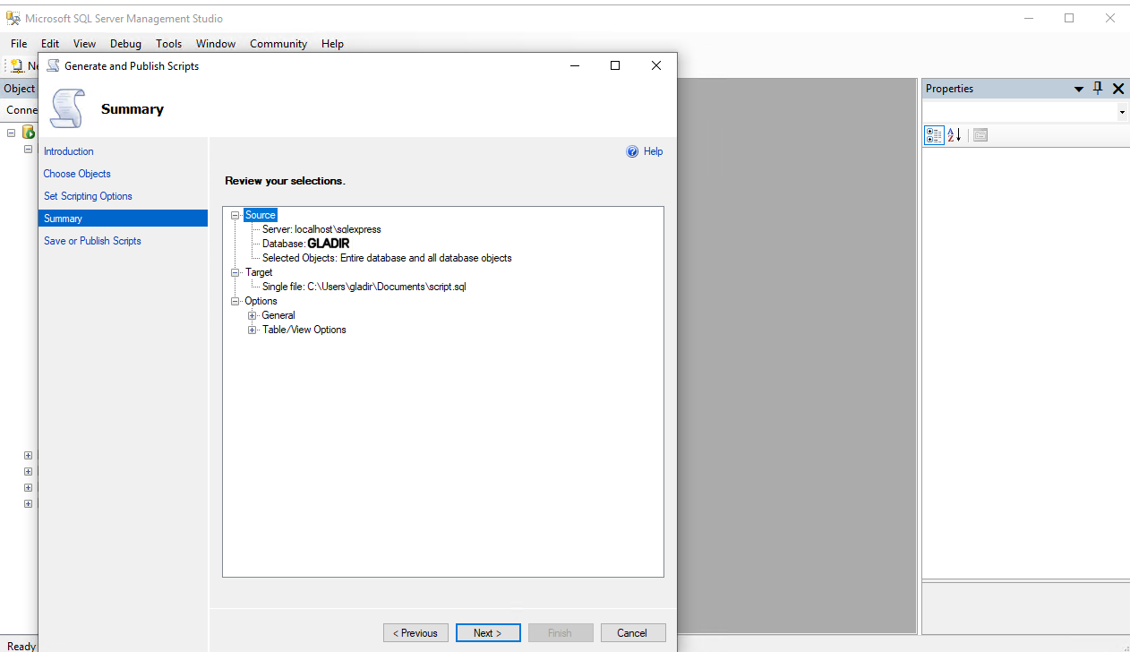
Task: Click the Next button
Action: tap(488, 633)
